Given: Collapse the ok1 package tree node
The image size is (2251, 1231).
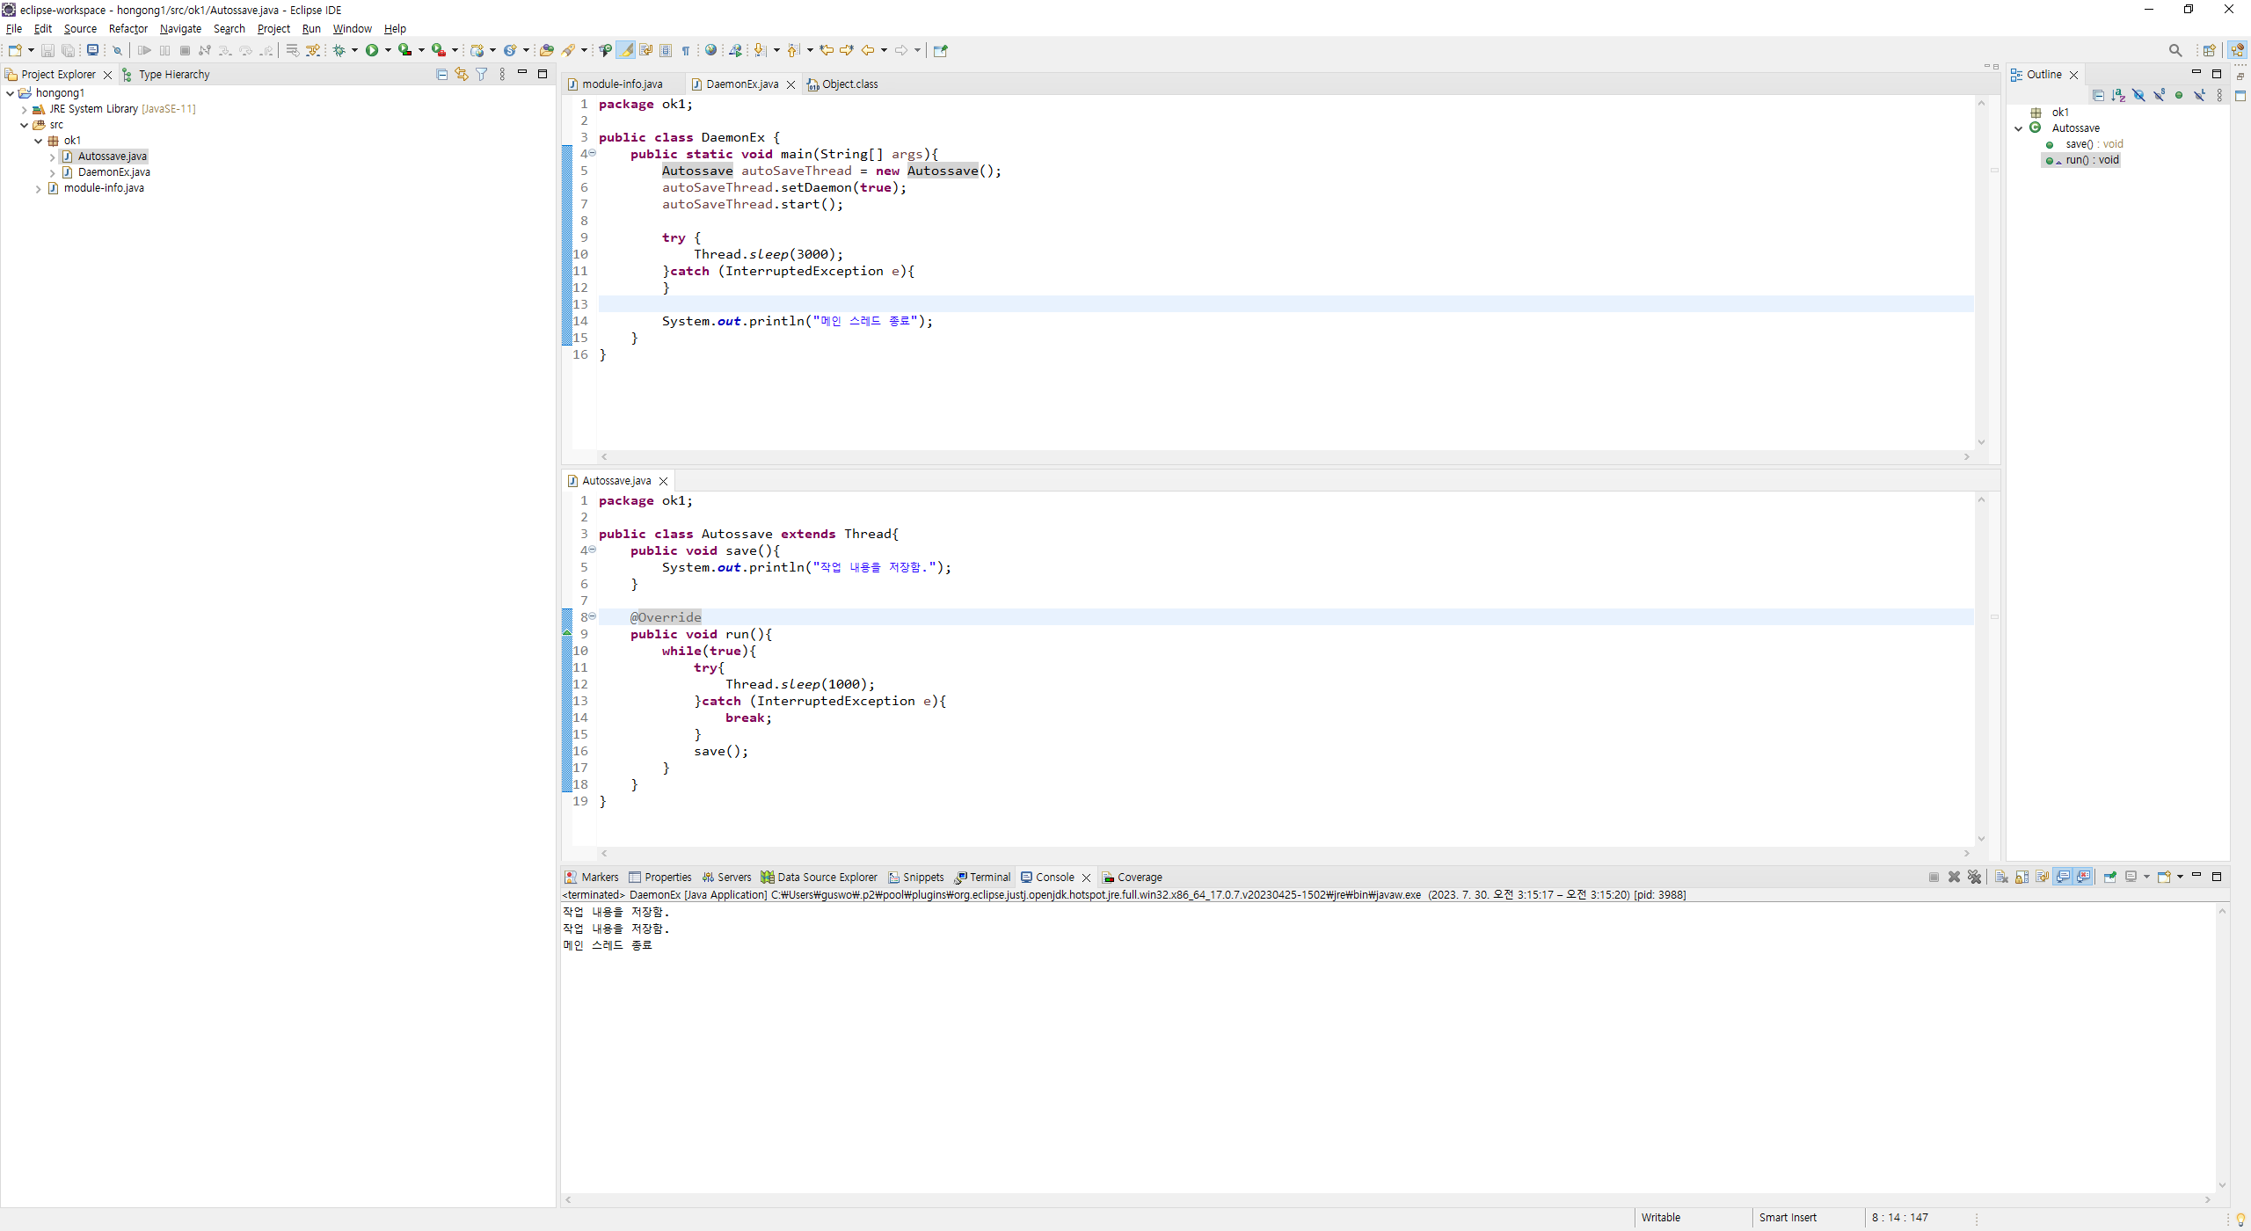Looking at the screenshot, I should (39, 141).
